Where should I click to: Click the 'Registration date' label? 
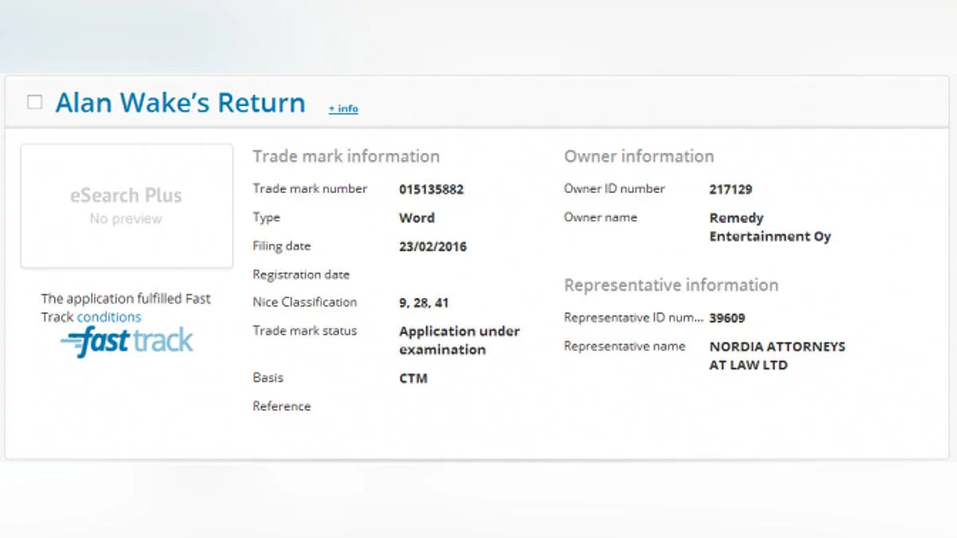click(x=301, y=275)
